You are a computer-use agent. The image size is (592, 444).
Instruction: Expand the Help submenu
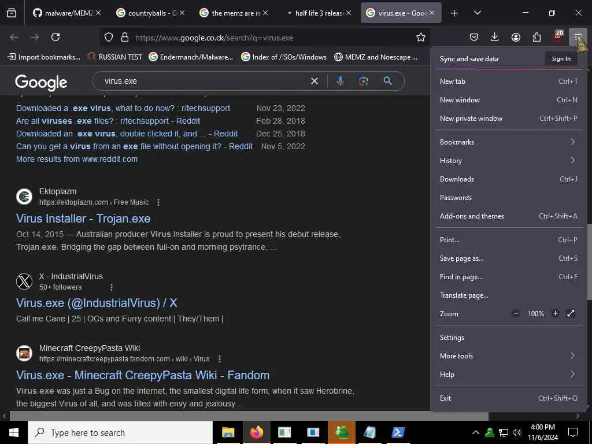pos(509,375)
